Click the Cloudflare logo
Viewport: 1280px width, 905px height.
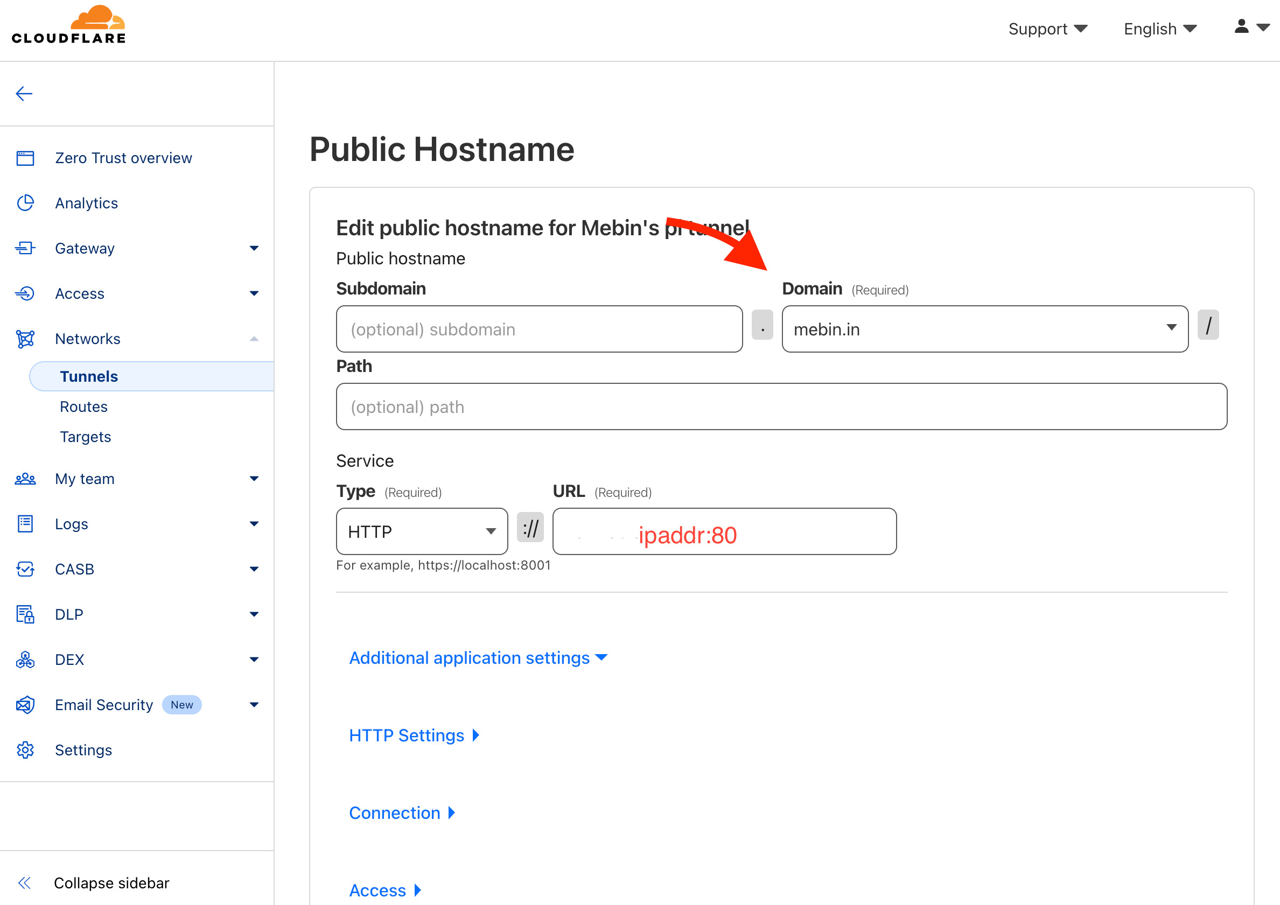68,25
